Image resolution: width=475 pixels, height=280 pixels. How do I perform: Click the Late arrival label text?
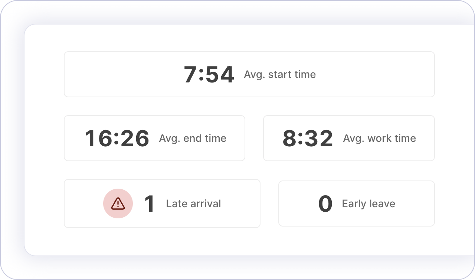coord(193,204)
